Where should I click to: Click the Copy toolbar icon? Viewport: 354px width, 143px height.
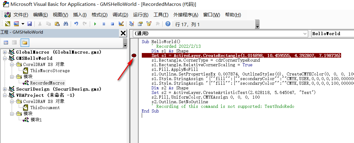[48, 23]
